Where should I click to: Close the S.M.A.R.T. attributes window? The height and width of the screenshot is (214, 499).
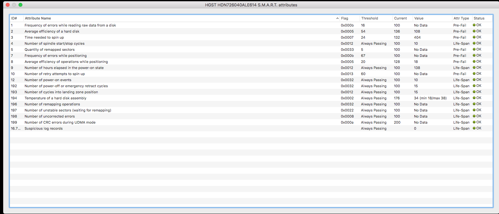(x=8, y=5)
